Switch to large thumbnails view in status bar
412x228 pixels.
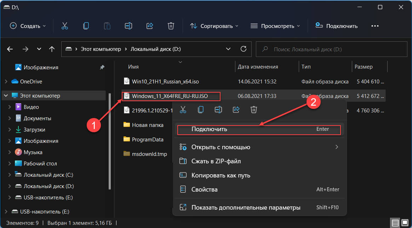[405, 223]
